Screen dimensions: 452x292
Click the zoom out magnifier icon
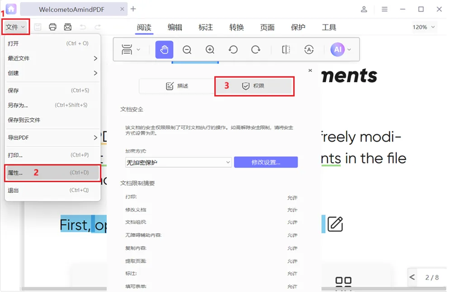pyautogui.click(x=187, y=50)
